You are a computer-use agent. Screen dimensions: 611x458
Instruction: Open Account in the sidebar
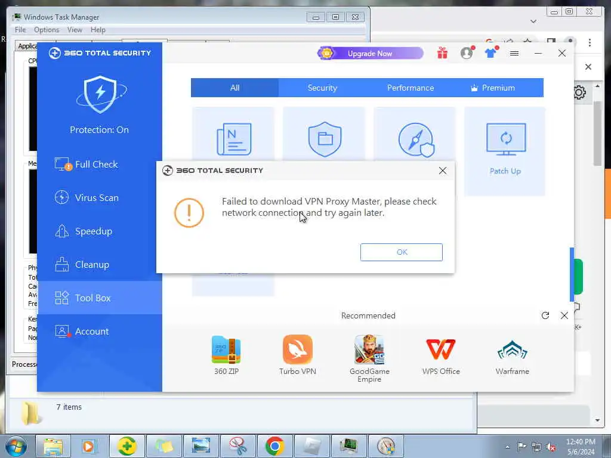pos(100,332)
